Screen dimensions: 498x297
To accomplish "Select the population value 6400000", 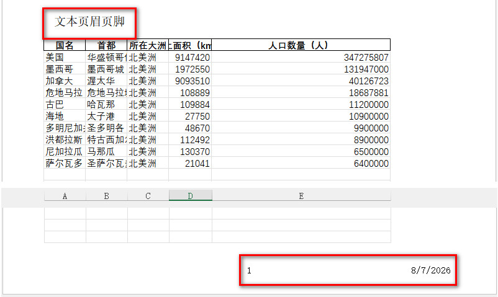I will [x=301, y=163].
